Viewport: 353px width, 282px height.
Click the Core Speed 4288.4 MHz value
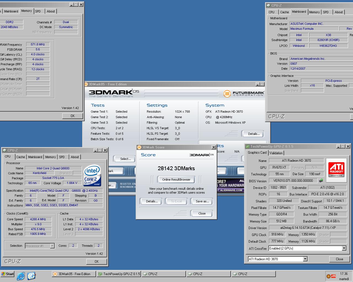click(38, 219)
